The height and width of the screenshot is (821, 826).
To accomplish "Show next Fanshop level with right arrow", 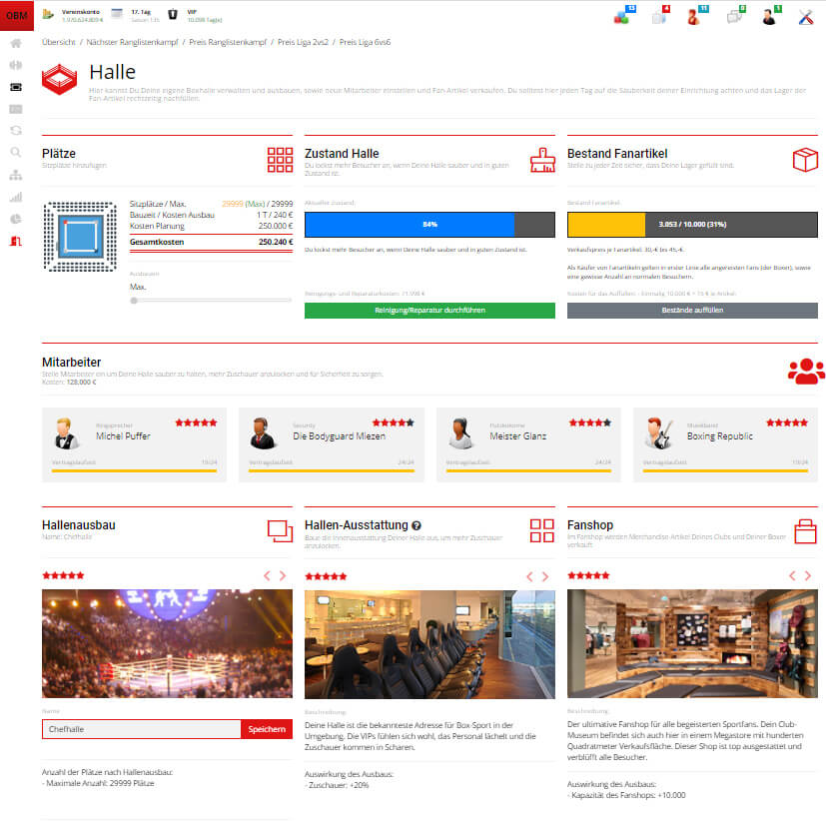I will [808, 576].
